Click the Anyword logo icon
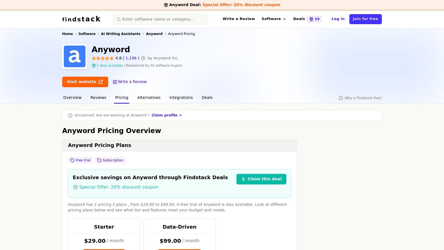The image size is (444, 250). click(x=75, y=56)
